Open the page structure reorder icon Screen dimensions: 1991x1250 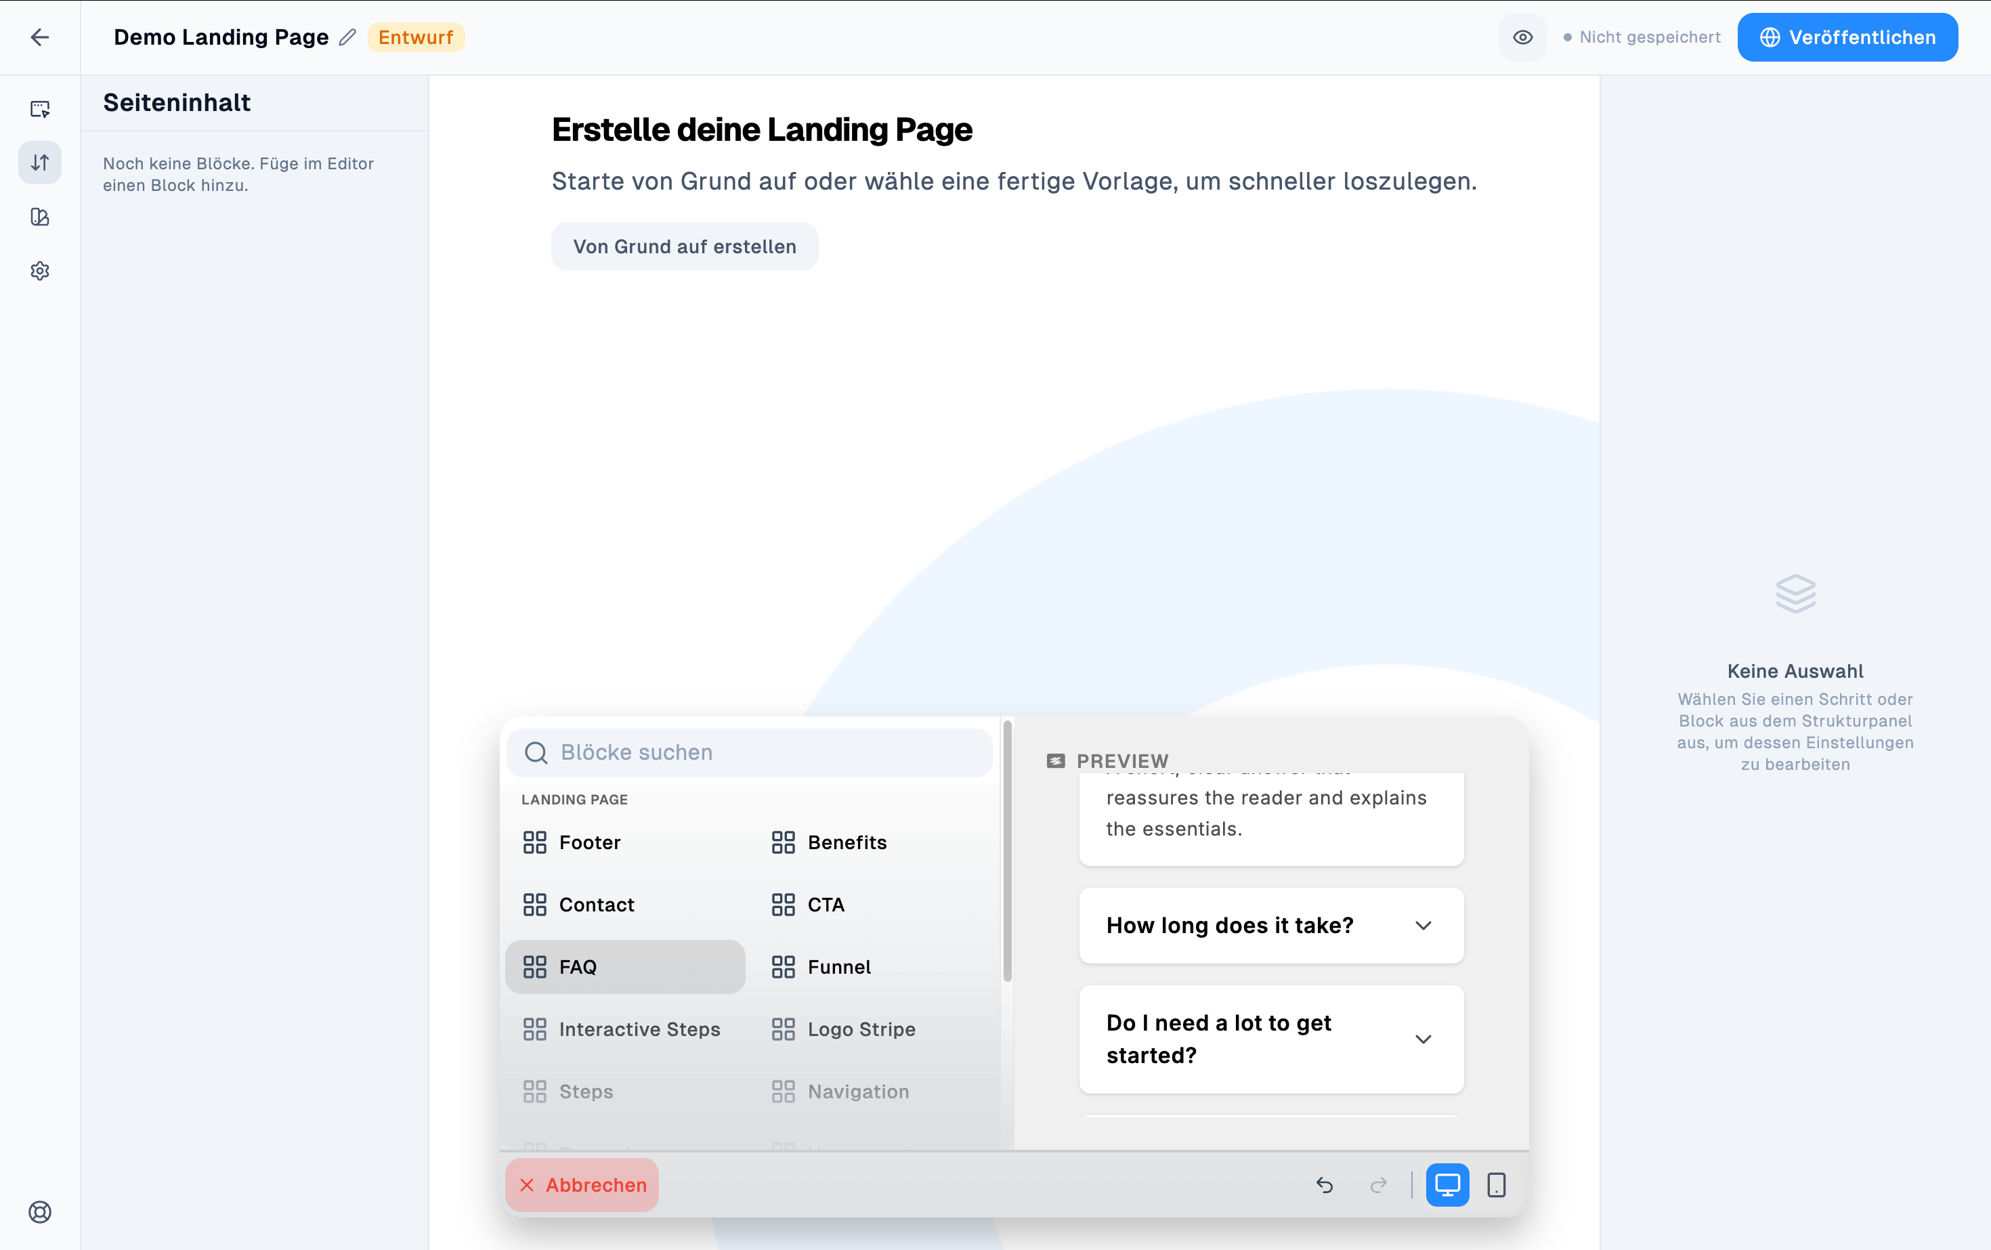pyautogui.click(x=40, y=163)
